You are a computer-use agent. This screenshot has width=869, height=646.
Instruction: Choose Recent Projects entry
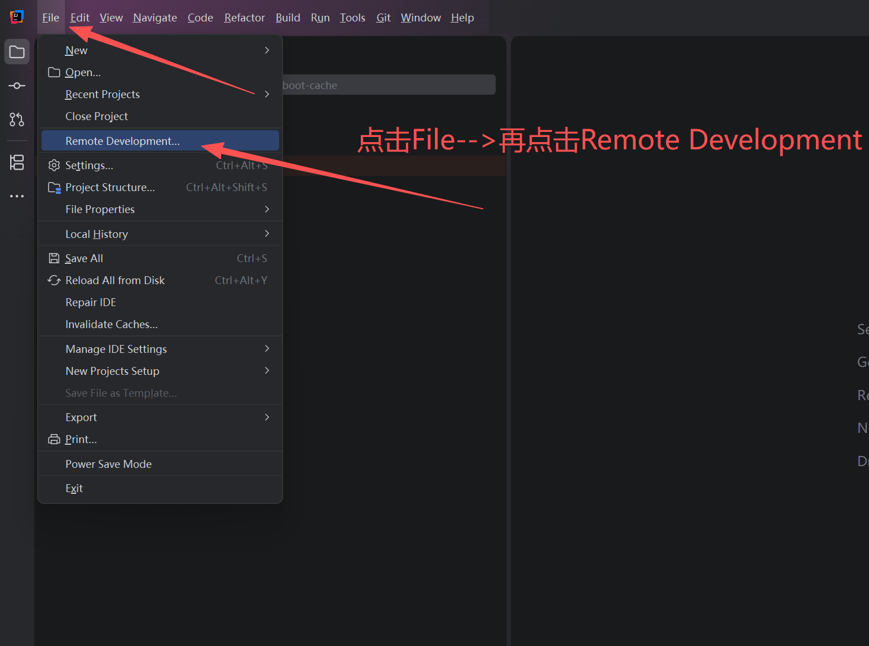coord(160,94)
